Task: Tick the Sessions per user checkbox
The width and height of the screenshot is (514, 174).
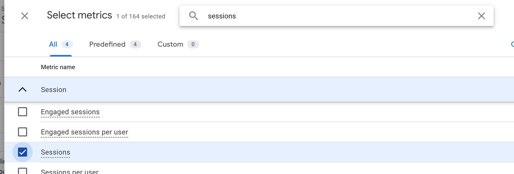Action: point(23,171)
